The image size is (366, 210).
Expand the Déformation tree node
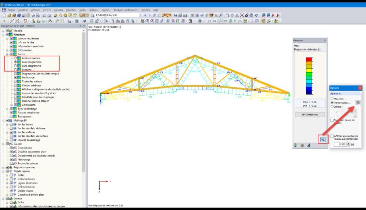pyautogui.click(x=7, y=50)
